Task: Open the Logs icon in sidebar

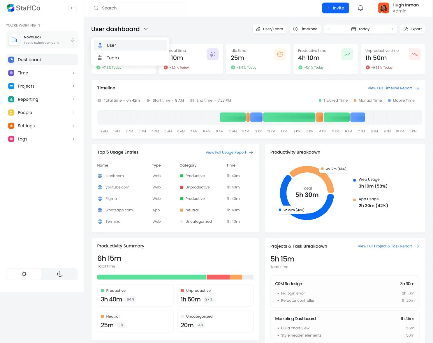Action: pyautogui.click(x=11, y=139)
